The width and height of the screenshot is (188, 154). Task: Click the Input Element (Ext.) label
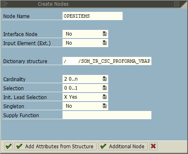(x=27, y=43)
